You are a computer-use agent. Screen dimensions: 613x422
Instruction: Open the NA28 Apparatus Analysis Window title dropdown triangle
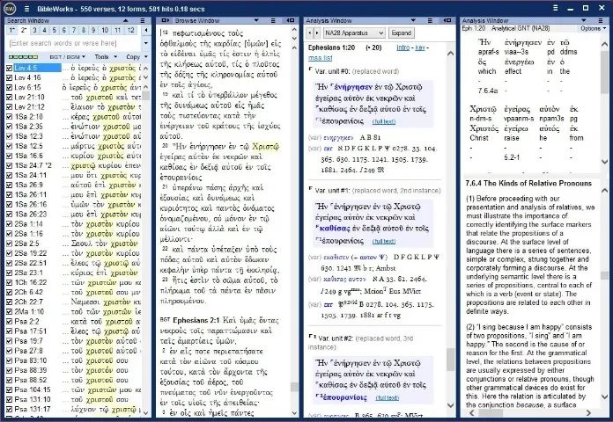click(x=413, y=20)
